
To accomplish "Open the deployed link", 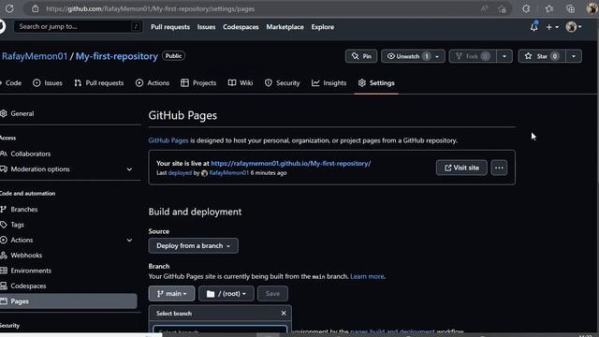I will (x=180, y=172).
